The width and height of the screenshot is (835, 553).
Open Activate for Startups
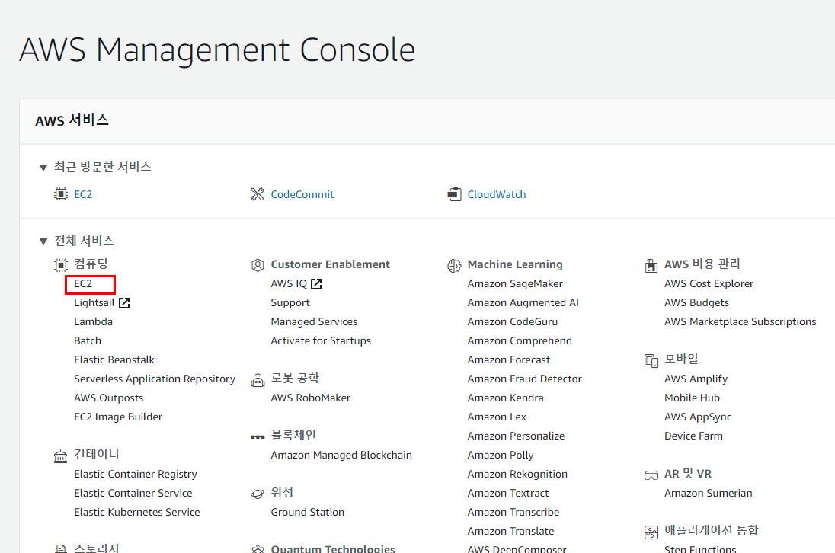point(321,340)
